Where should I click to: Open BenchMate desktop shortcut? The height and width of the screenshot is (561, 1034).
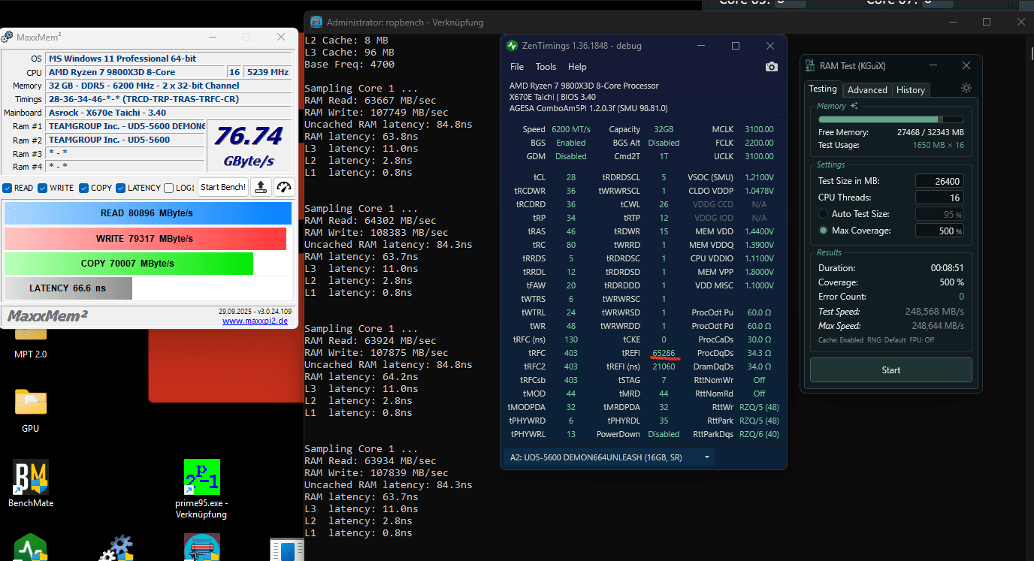pyautogui.click(x=31, y=484)
